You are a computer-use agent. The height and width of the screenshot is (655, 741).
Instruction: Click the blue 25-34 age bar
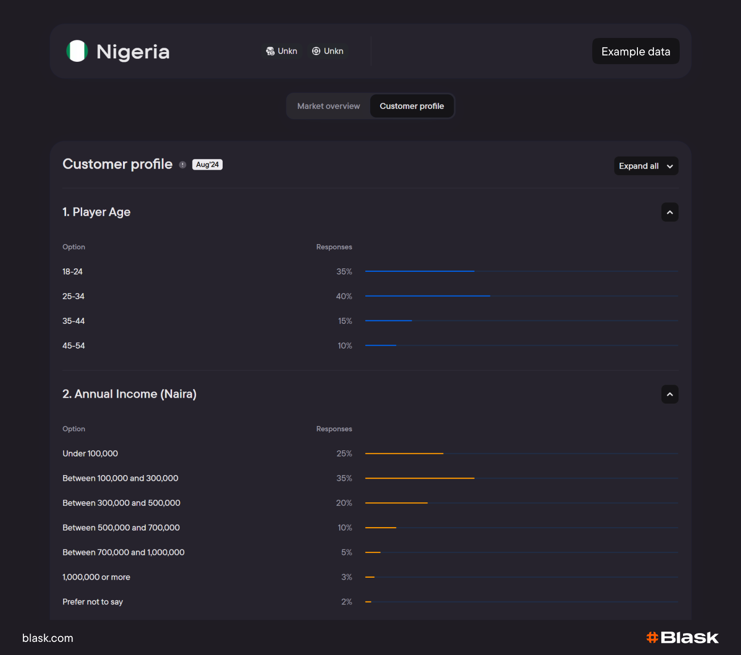tap(427, 296)
